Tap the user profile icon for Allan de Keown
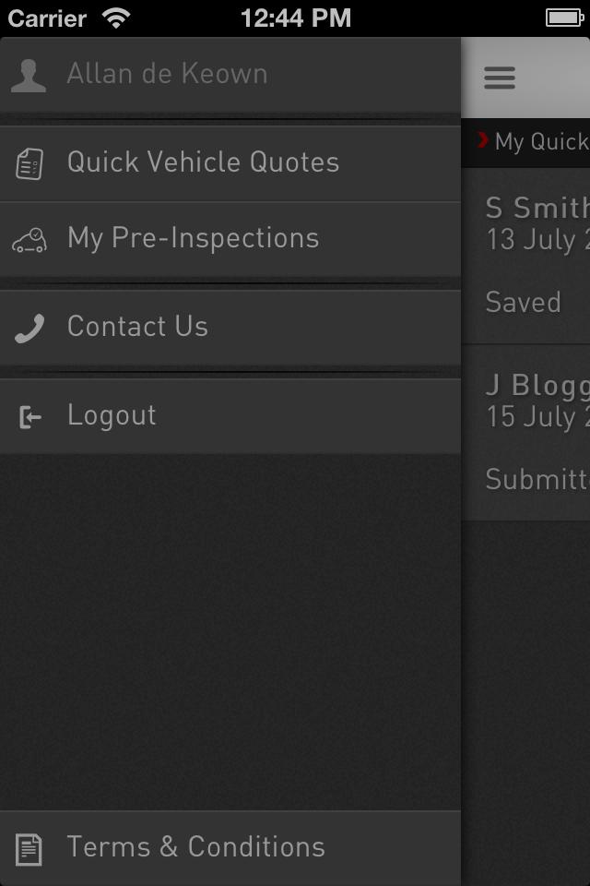This screenshot has width=590, height=886. (29, 74)
